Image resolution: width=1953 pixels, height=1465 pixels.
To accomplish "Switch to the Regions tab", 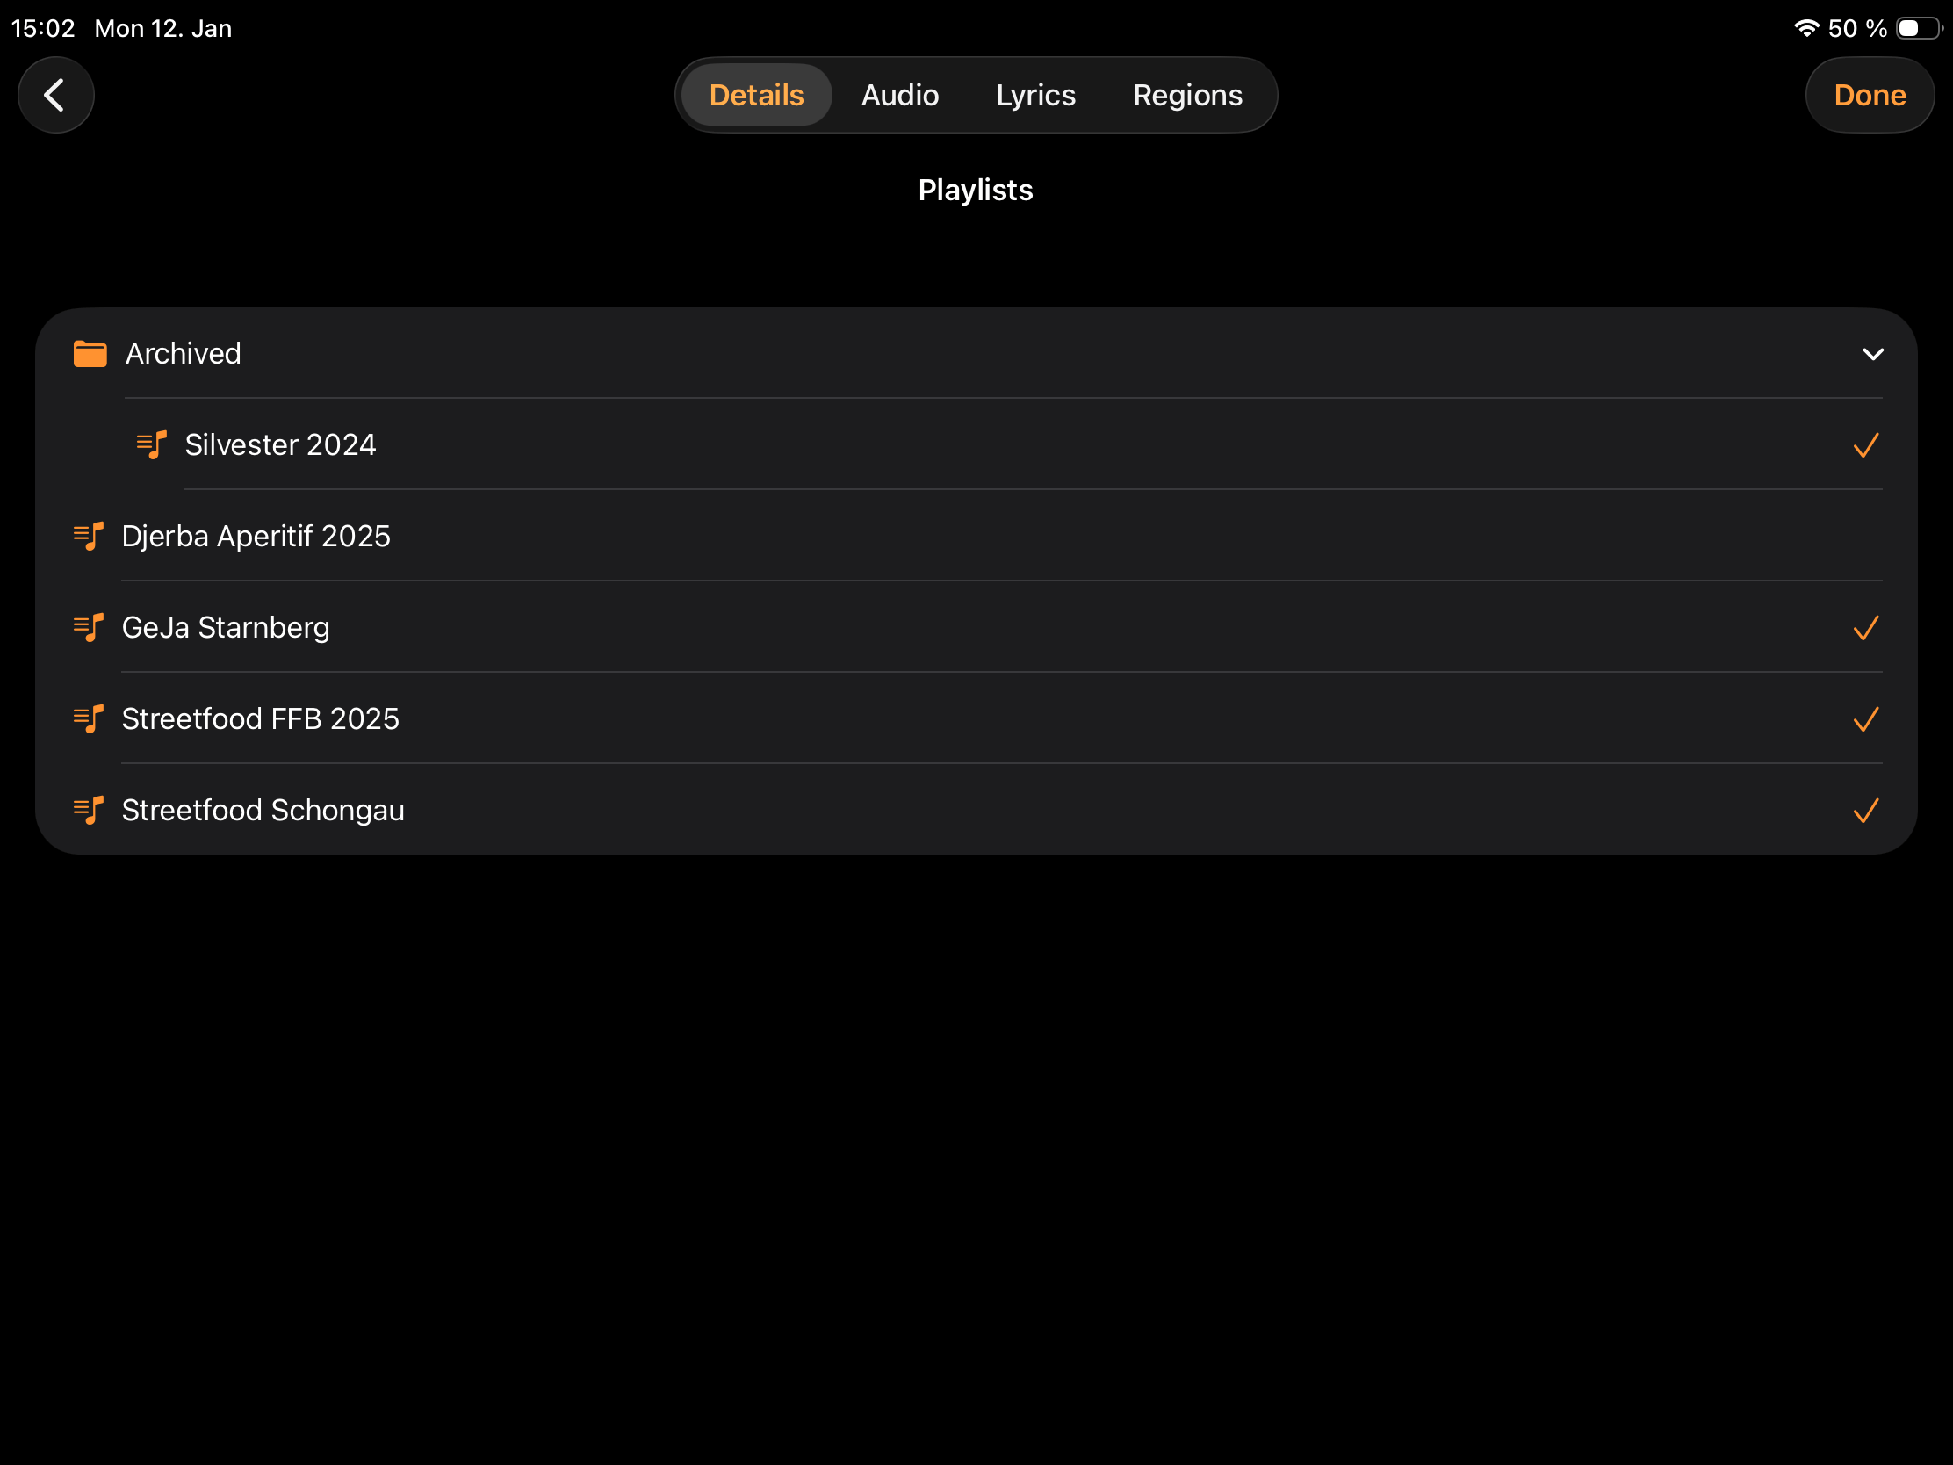I will point(1187,95).
